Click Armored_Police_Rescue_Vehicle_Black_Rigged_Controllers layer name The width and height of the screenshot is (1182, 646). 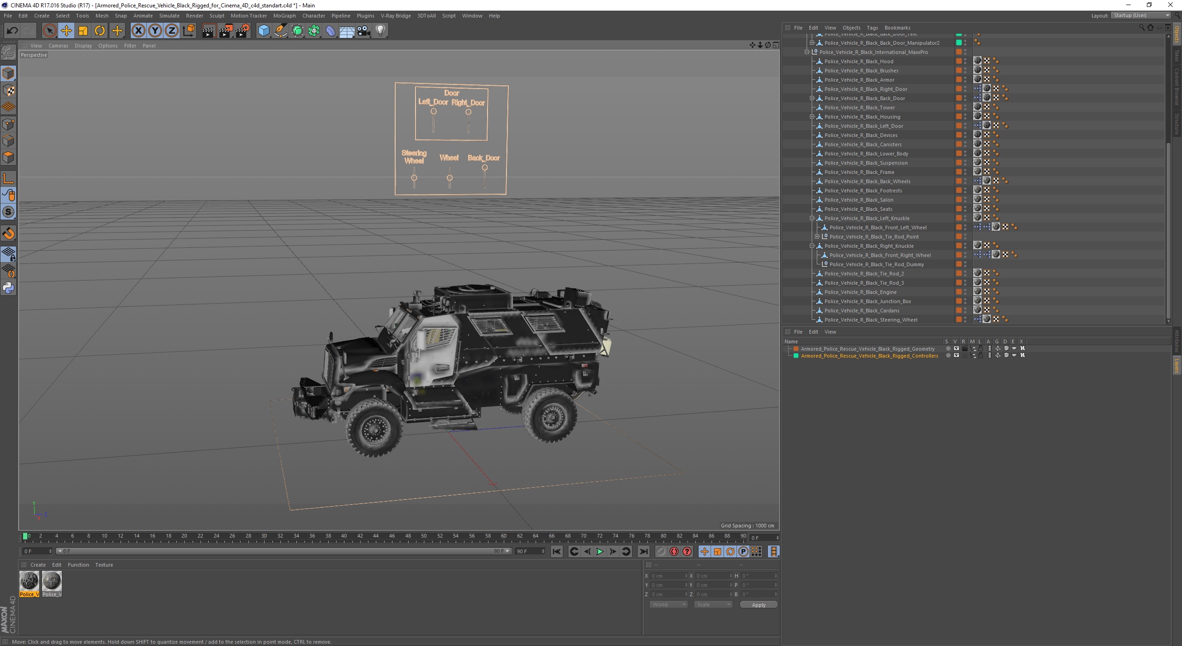pos(869,356)
